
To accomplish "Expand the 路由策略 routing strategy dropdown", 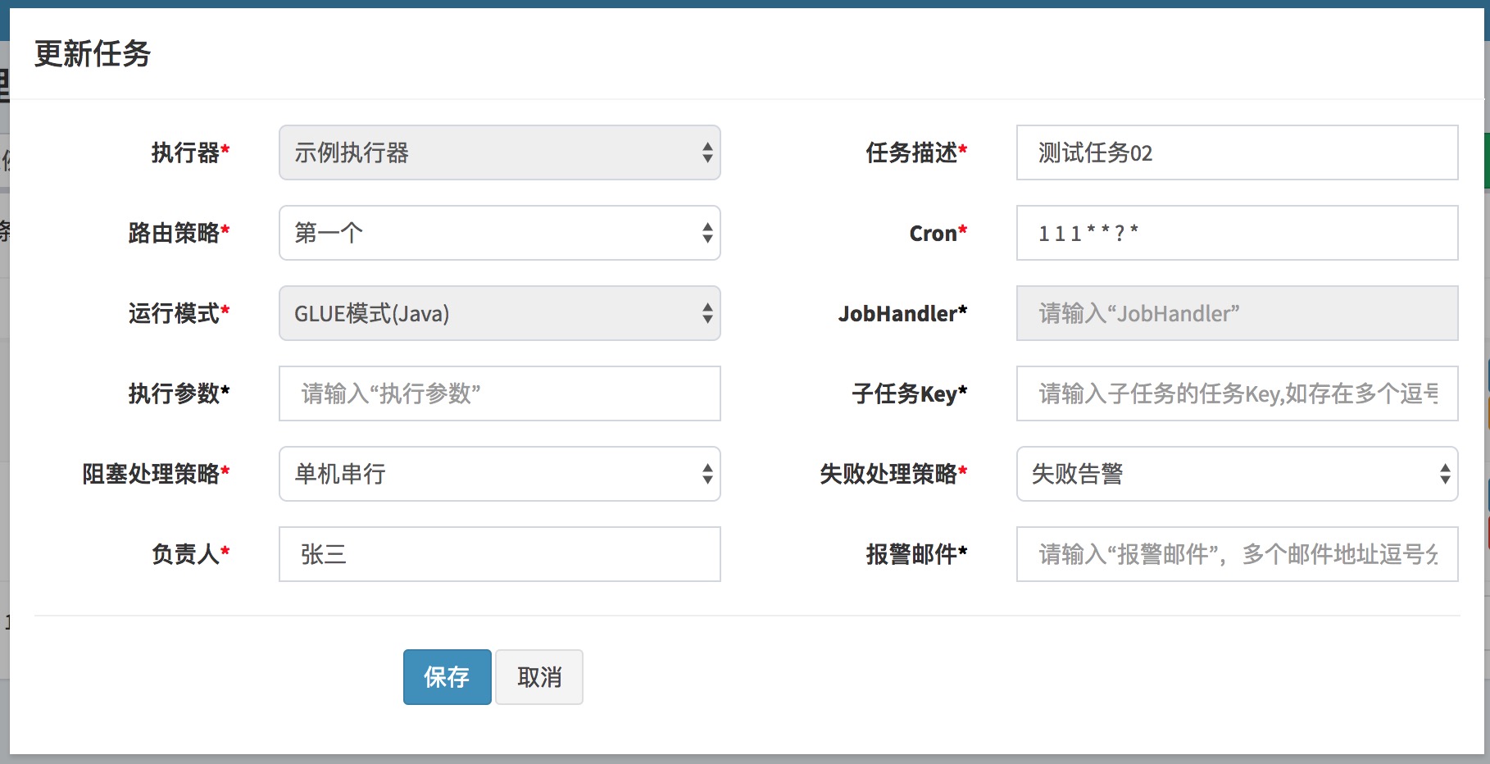I will (499, 233).
